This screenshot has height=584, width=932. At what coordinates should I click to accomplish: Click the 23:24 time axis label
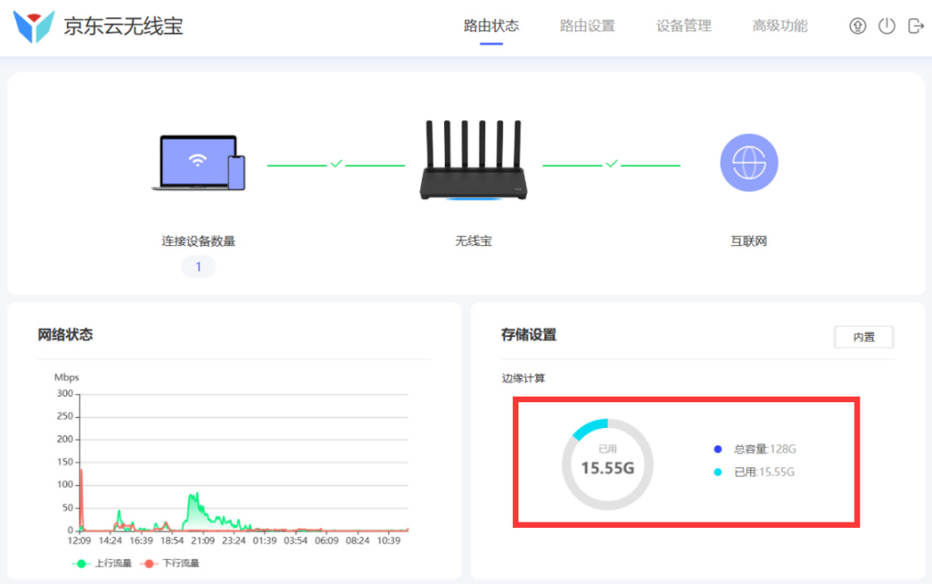pyautogui.click(x=233, y=541)
